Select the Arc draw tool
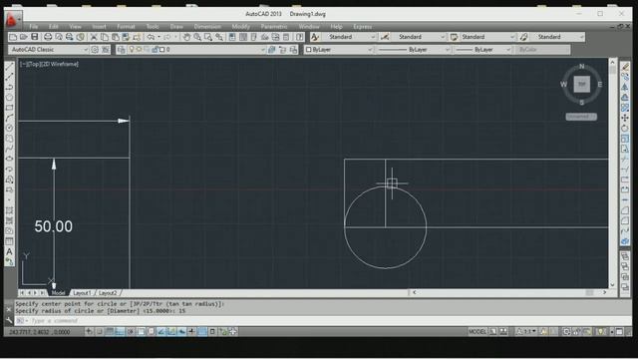638x359 pixels. 9,118
